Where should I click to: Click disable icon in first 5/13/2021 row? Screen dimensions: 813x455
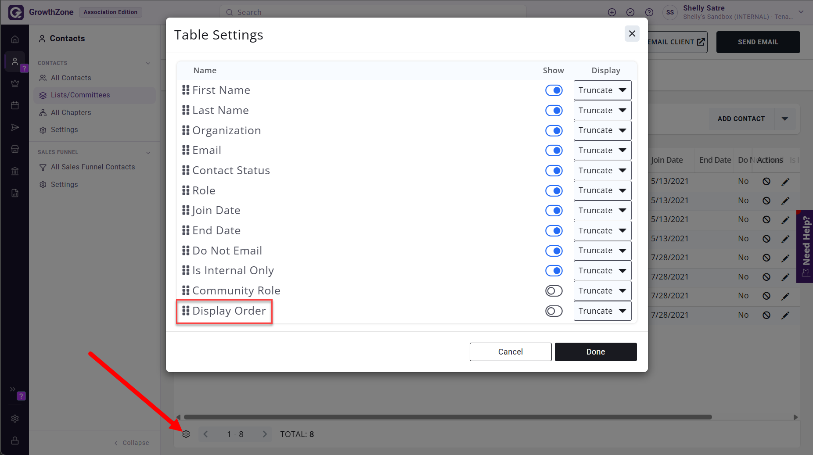(x=766, y=181)
